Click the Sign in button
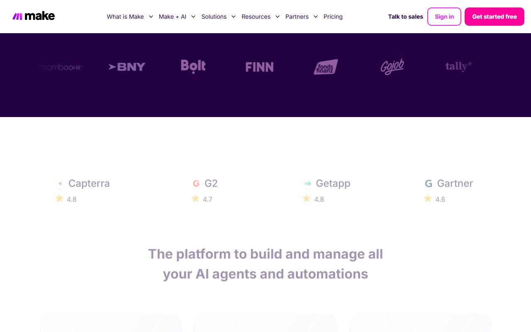Viewport: 531px width, 332px height. pos(444,17)
